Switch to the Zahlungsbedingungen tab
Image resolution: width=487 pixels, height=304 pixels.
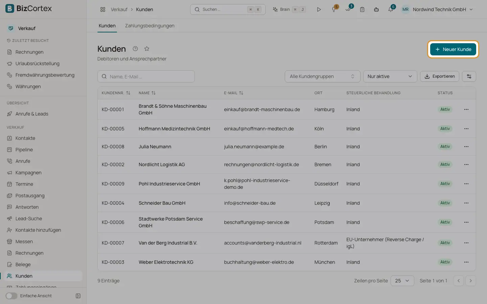pyautogui.click(x=150, y=26)
